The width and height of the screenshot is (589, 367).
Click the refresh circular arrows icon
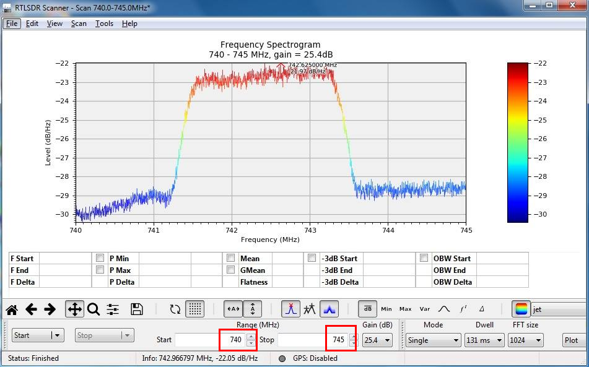point(175,309)
